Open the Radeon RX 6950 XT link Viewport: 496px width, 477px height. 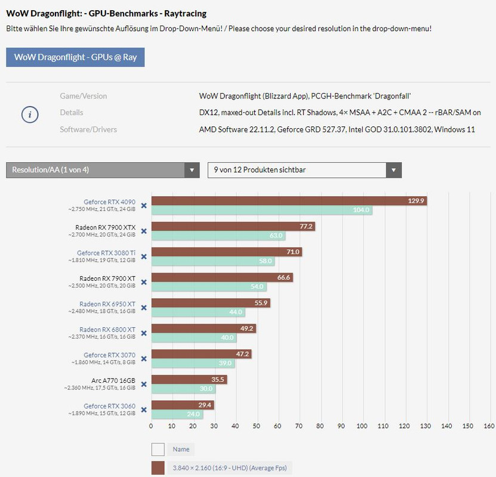point(107,304)
